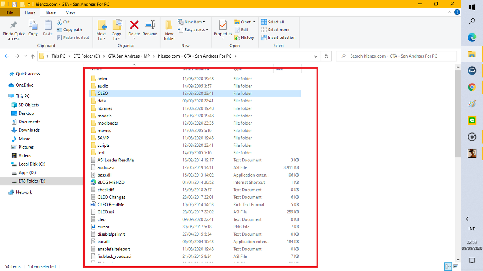Viewport: 483px width, 271px height.
Task: Select the cursor PNG file
Action: (195, 227)
